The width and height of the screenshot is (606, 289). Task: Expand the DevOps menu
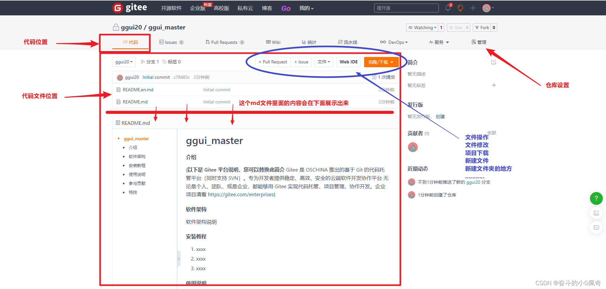tap(394, 42)
